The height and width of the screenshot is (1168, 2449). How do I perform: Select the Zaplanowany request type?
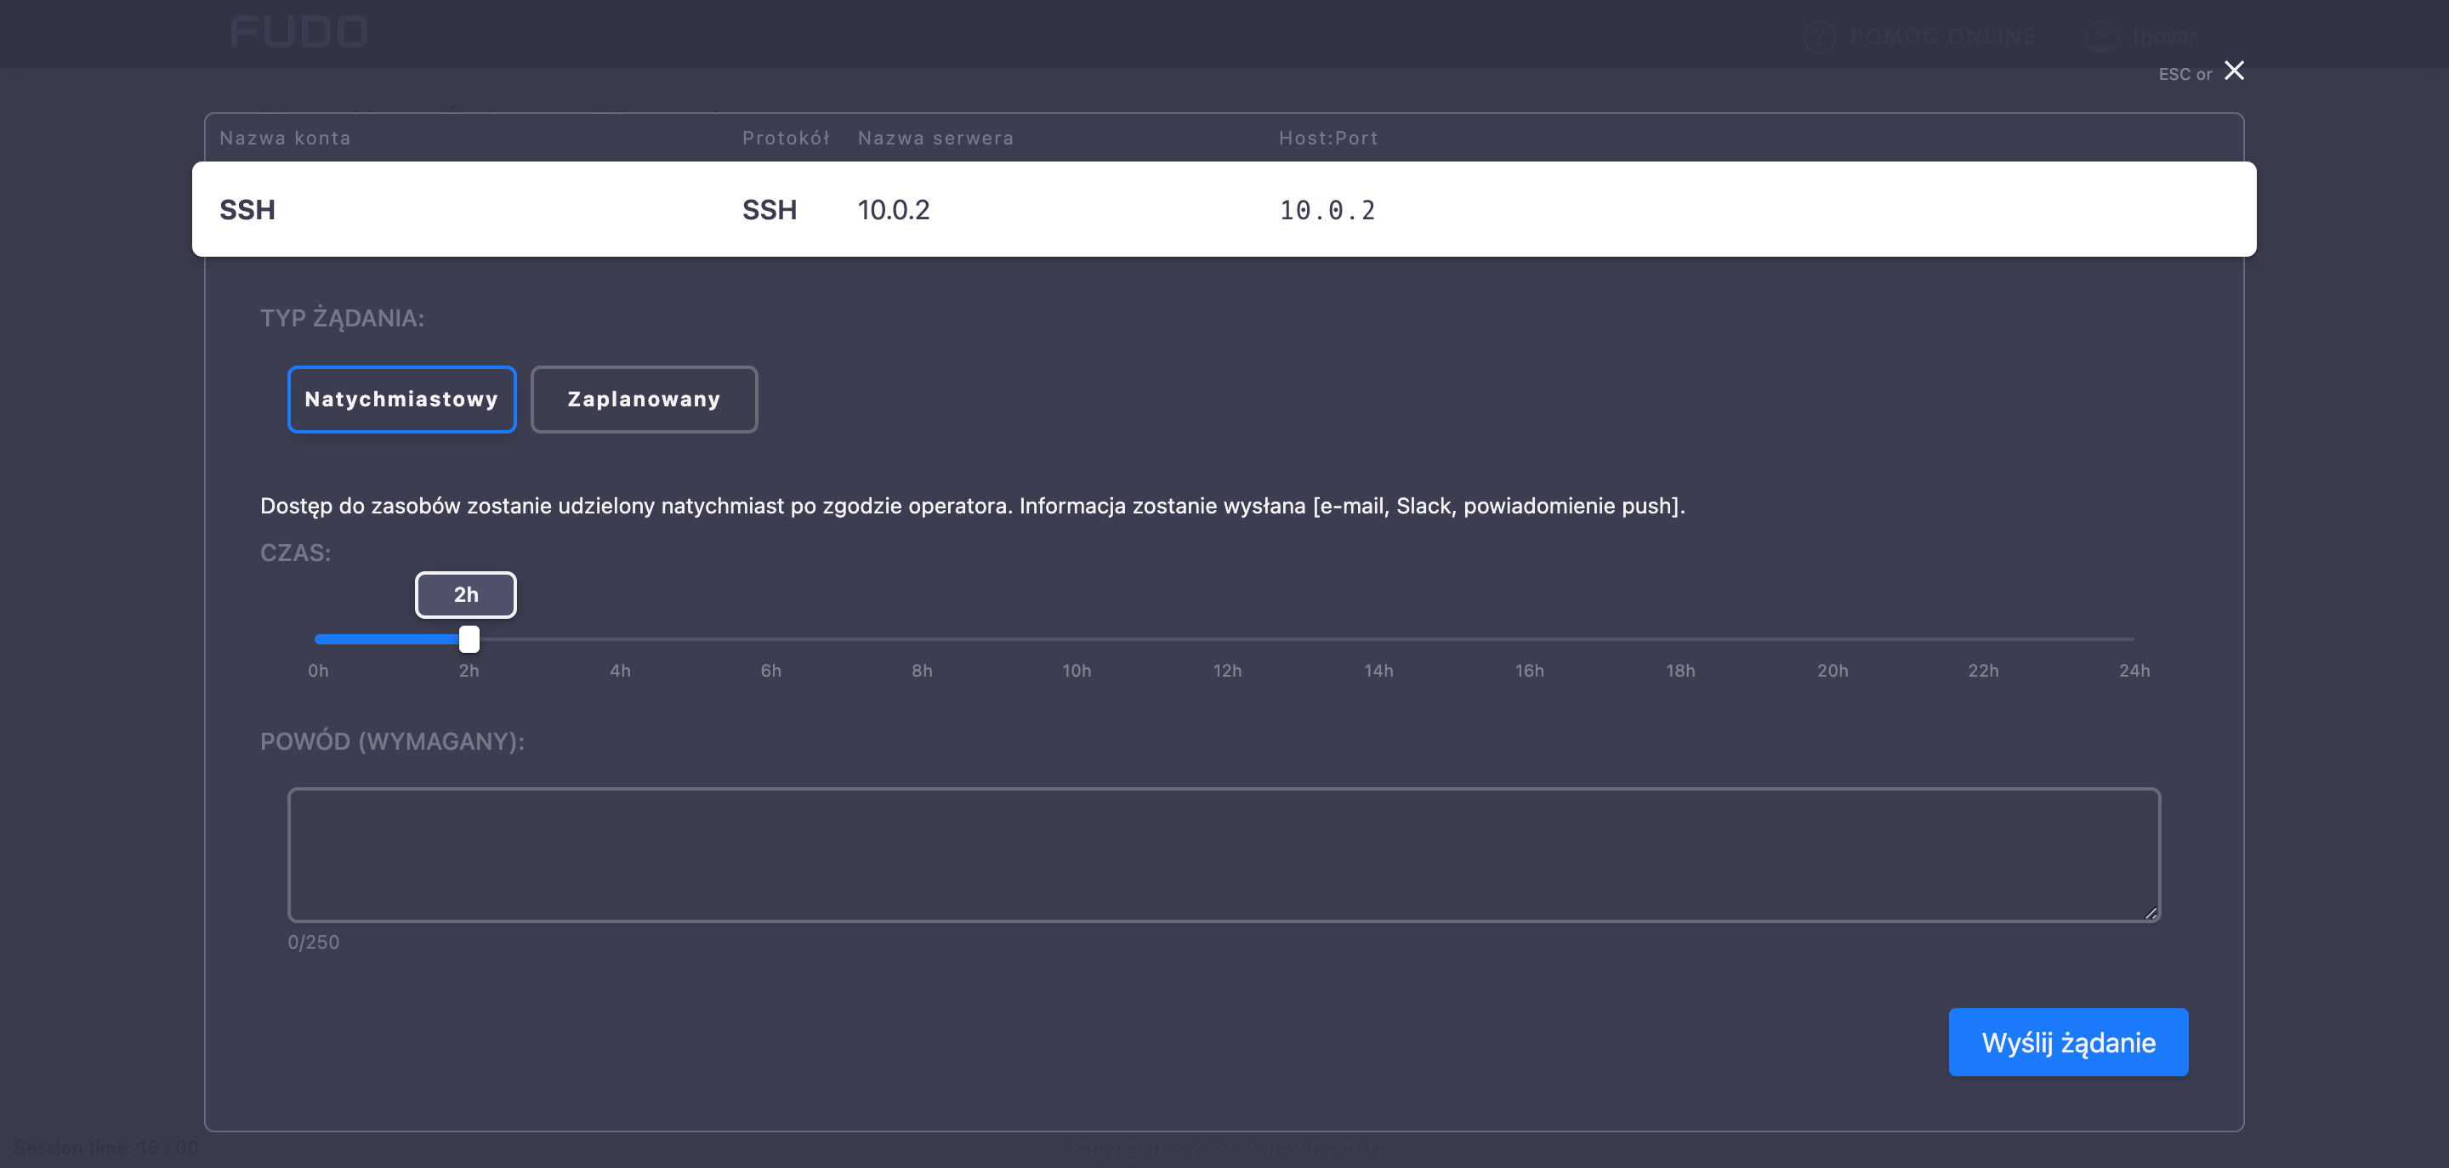pos(644,400)
